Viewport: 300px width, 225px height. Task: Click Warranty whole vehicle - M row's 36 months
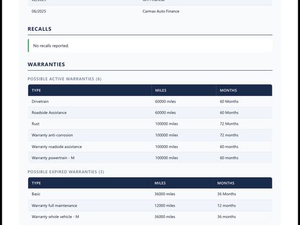pos(226,216)
